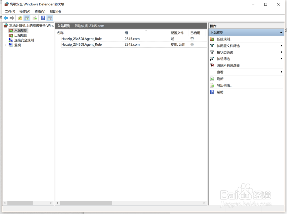Select 出站规则 in the tree
287x214 pixels.
21,35
